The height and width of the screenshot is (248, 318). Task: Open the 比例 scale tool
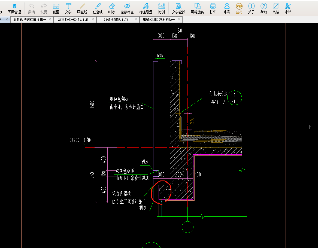tap(161, 8)
